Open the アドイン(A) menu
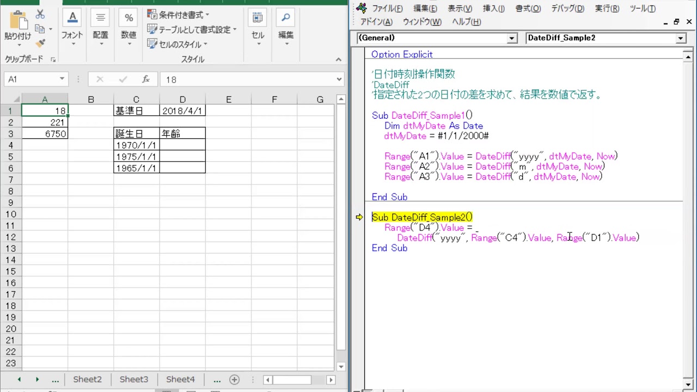The image size is (697, 392). coord(376,22)
